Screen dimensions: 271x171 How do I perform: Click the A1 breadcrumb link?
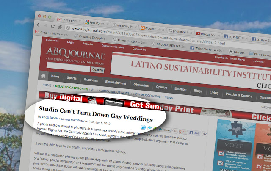click(93, 90)
